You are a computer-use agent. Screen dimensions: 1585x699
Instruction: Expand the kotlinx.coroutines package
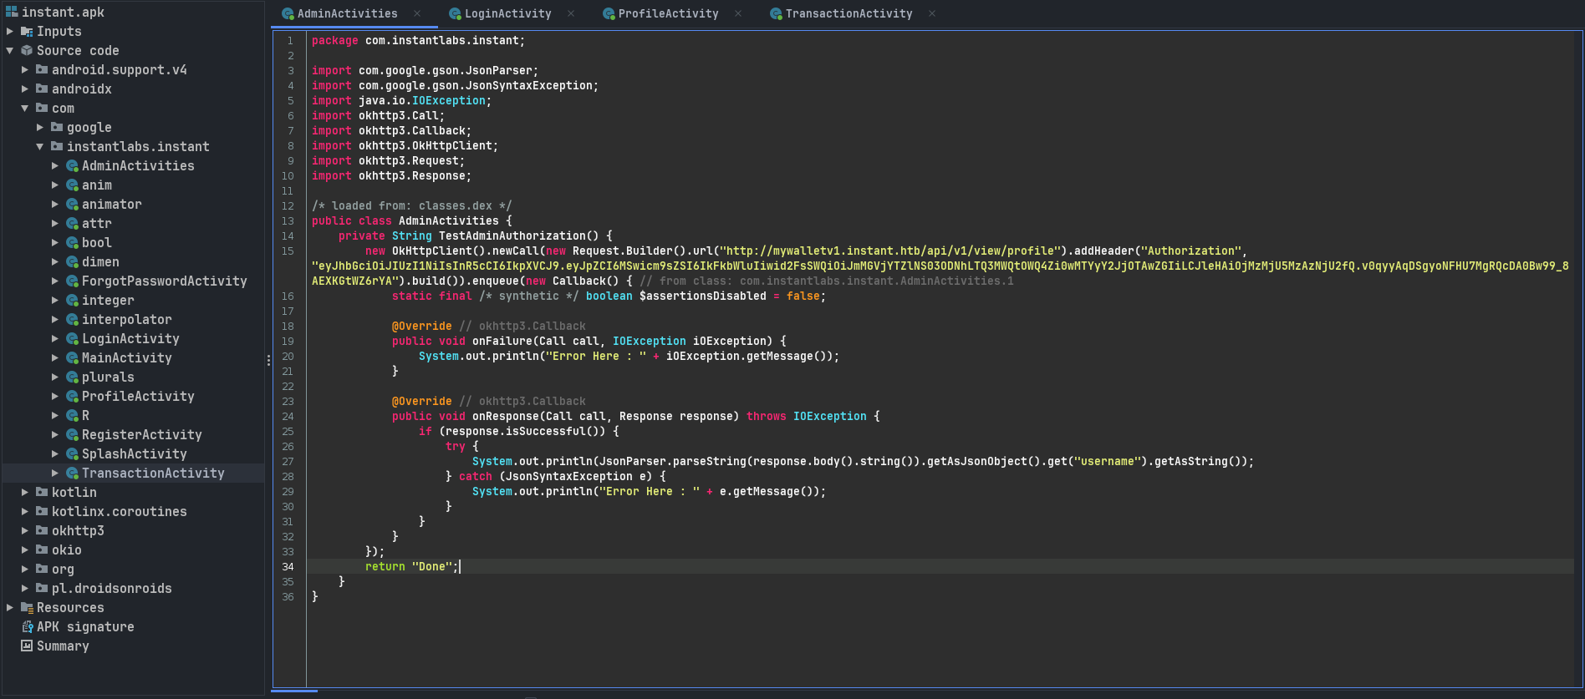coord(25,512)
